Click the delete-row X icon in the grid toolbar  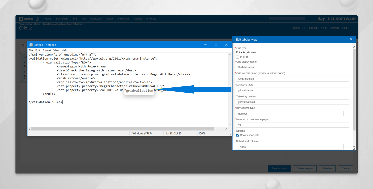click(x=23, y=46)
